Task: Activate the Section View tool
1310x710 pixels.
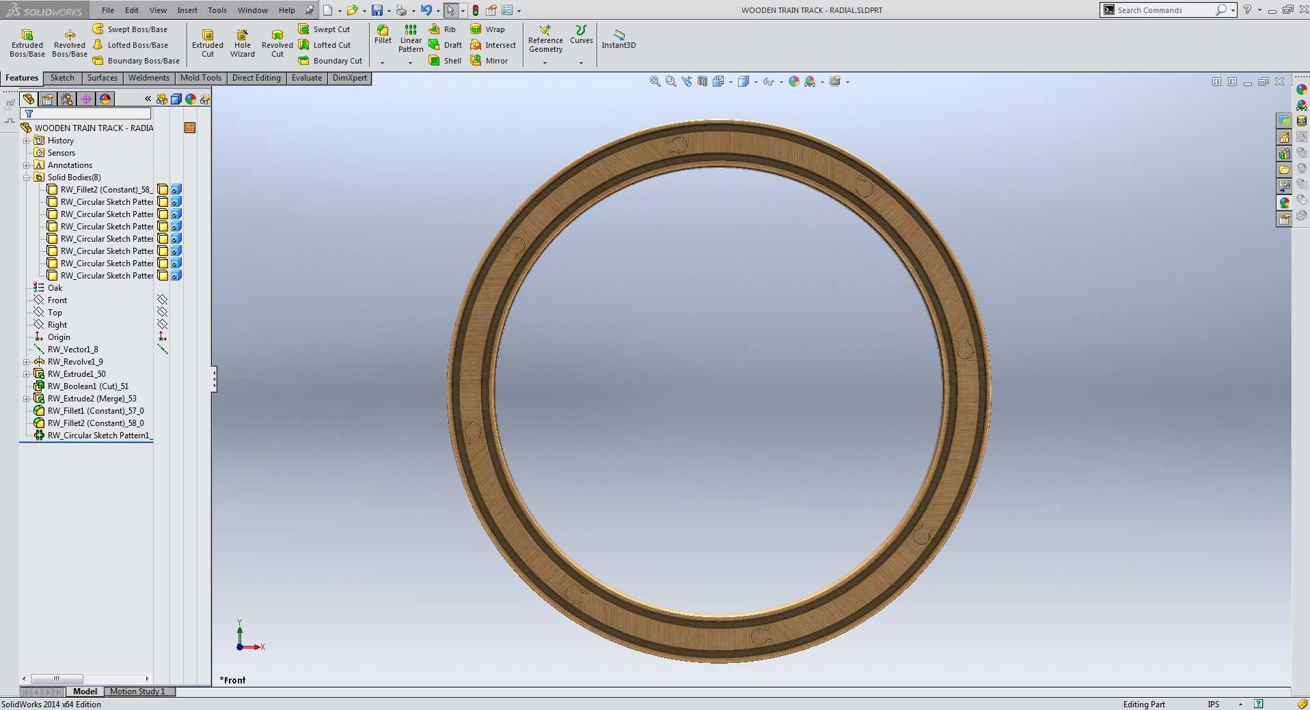Action: pyautogui.click(x=702, y=82)
